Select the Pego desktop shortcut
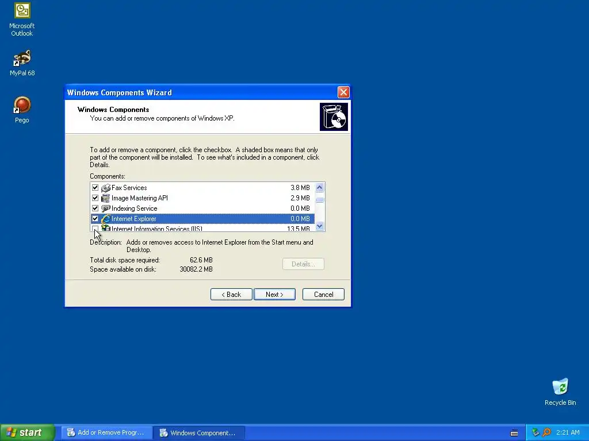Image resolution: width=589 pixels, height=441 pixels. (22, 110)
